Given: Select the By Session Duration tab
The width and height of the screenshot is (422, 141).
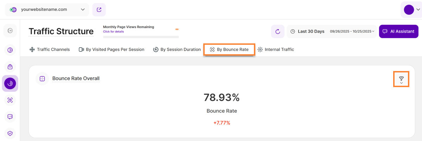Looking at the screenshot, I should [x=177, y=50].
